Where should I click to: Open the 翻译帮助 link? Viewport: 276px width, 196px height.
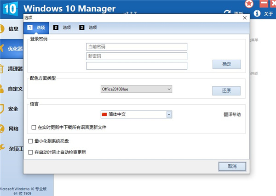232,114
